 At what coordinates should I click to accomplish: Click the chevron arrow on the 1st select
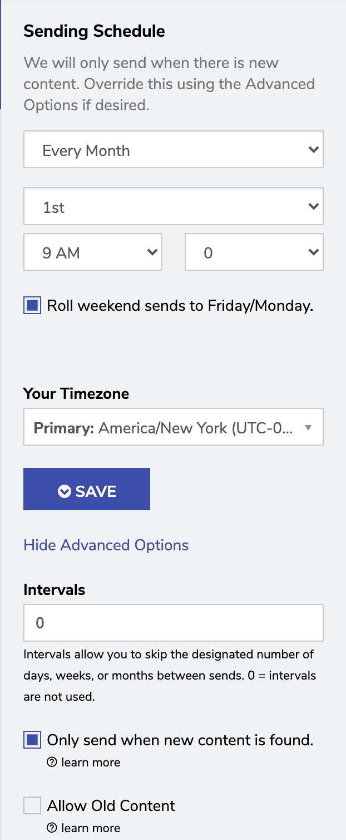(313, 207)
